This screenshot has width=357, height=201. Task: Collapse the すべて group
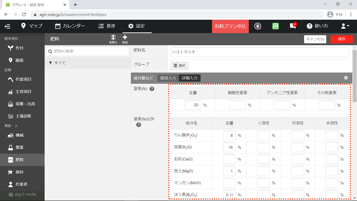pos(88,63)
